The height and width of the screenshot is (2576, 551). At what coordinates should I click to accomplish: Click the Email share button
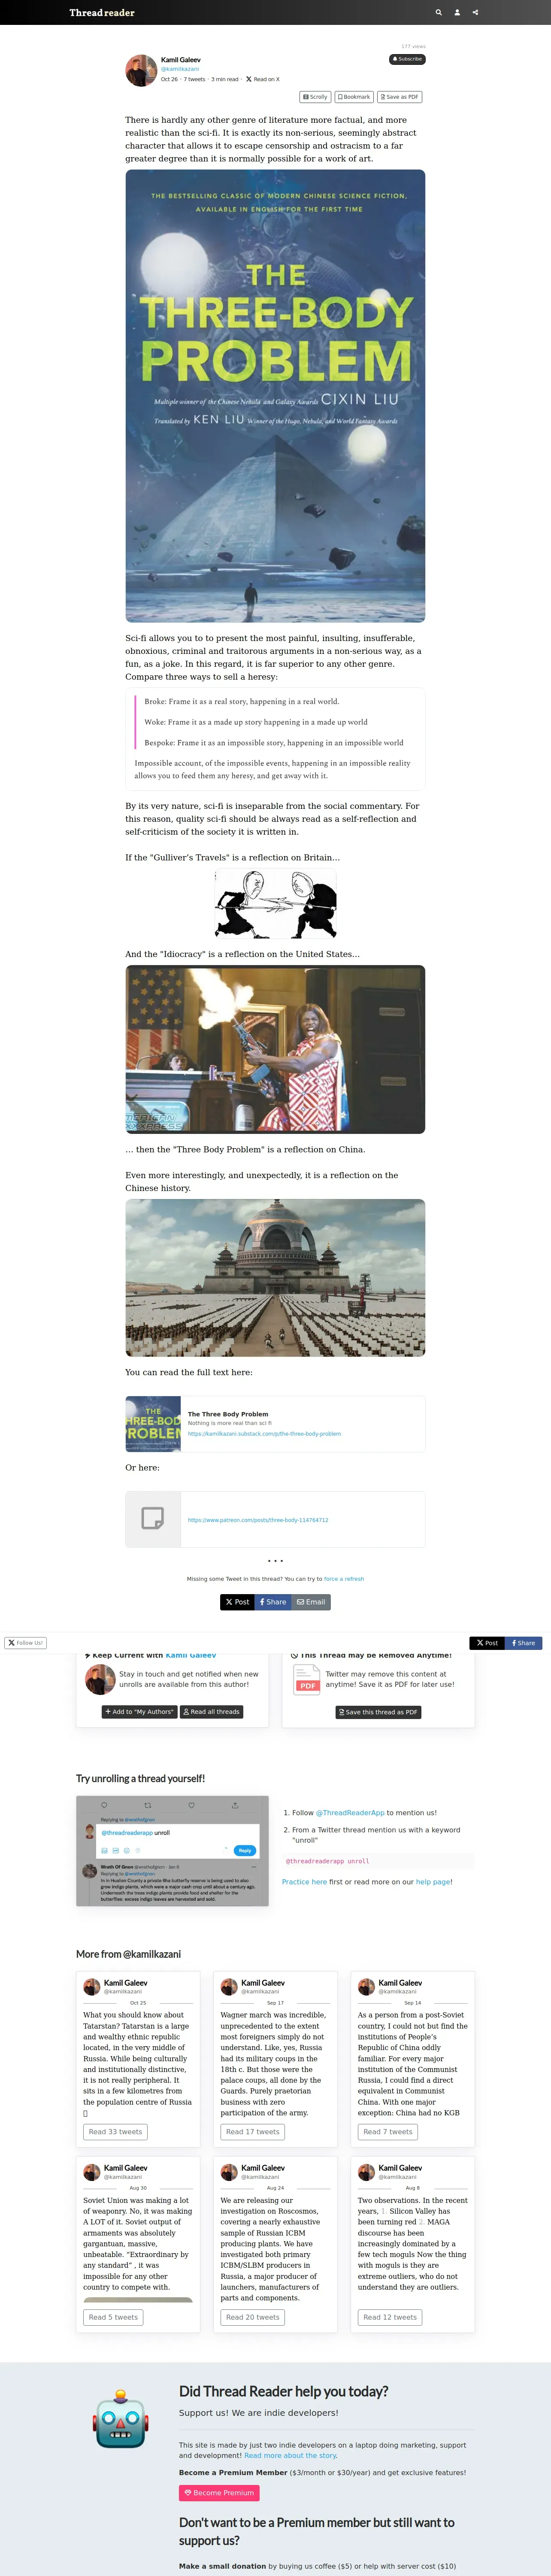pyautogui.click(x=311, y=1602)
